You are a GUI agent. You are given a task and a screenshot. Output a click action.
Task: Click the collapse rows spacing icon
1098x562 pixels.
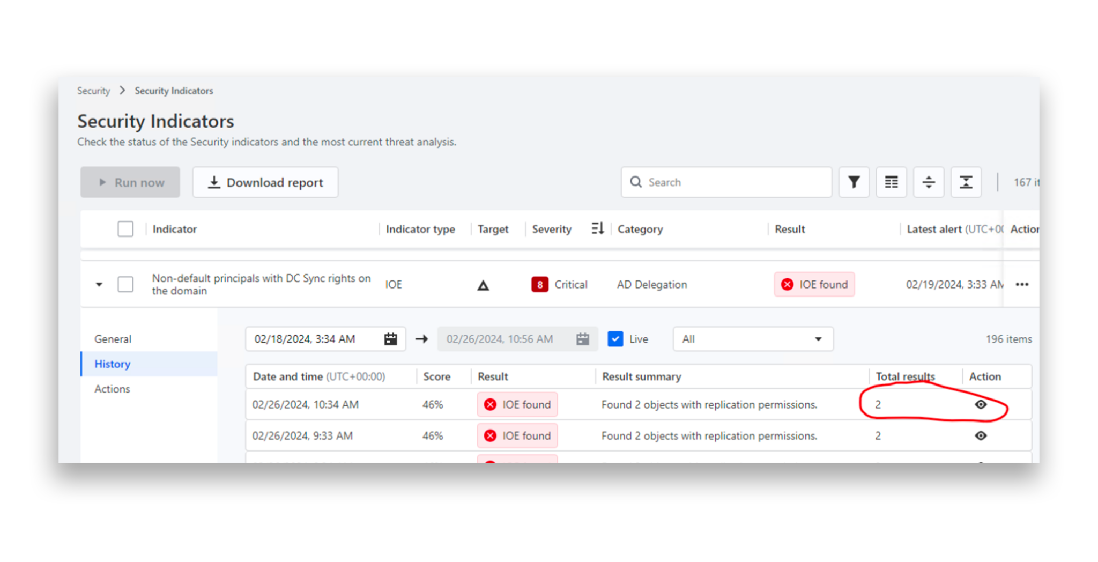coord(966,182)
